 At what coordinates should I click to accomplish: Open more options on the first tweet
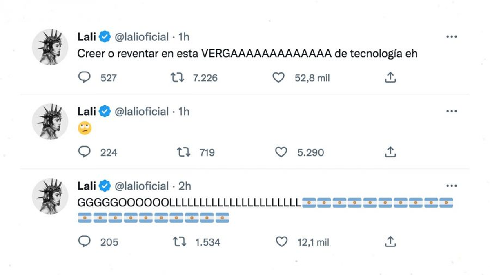451,37
